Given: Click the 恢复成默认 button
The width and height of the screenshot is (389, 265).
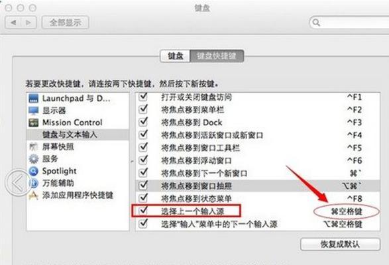Looking at the screenshot, I should pyautogui.click(x=340, y=244).
